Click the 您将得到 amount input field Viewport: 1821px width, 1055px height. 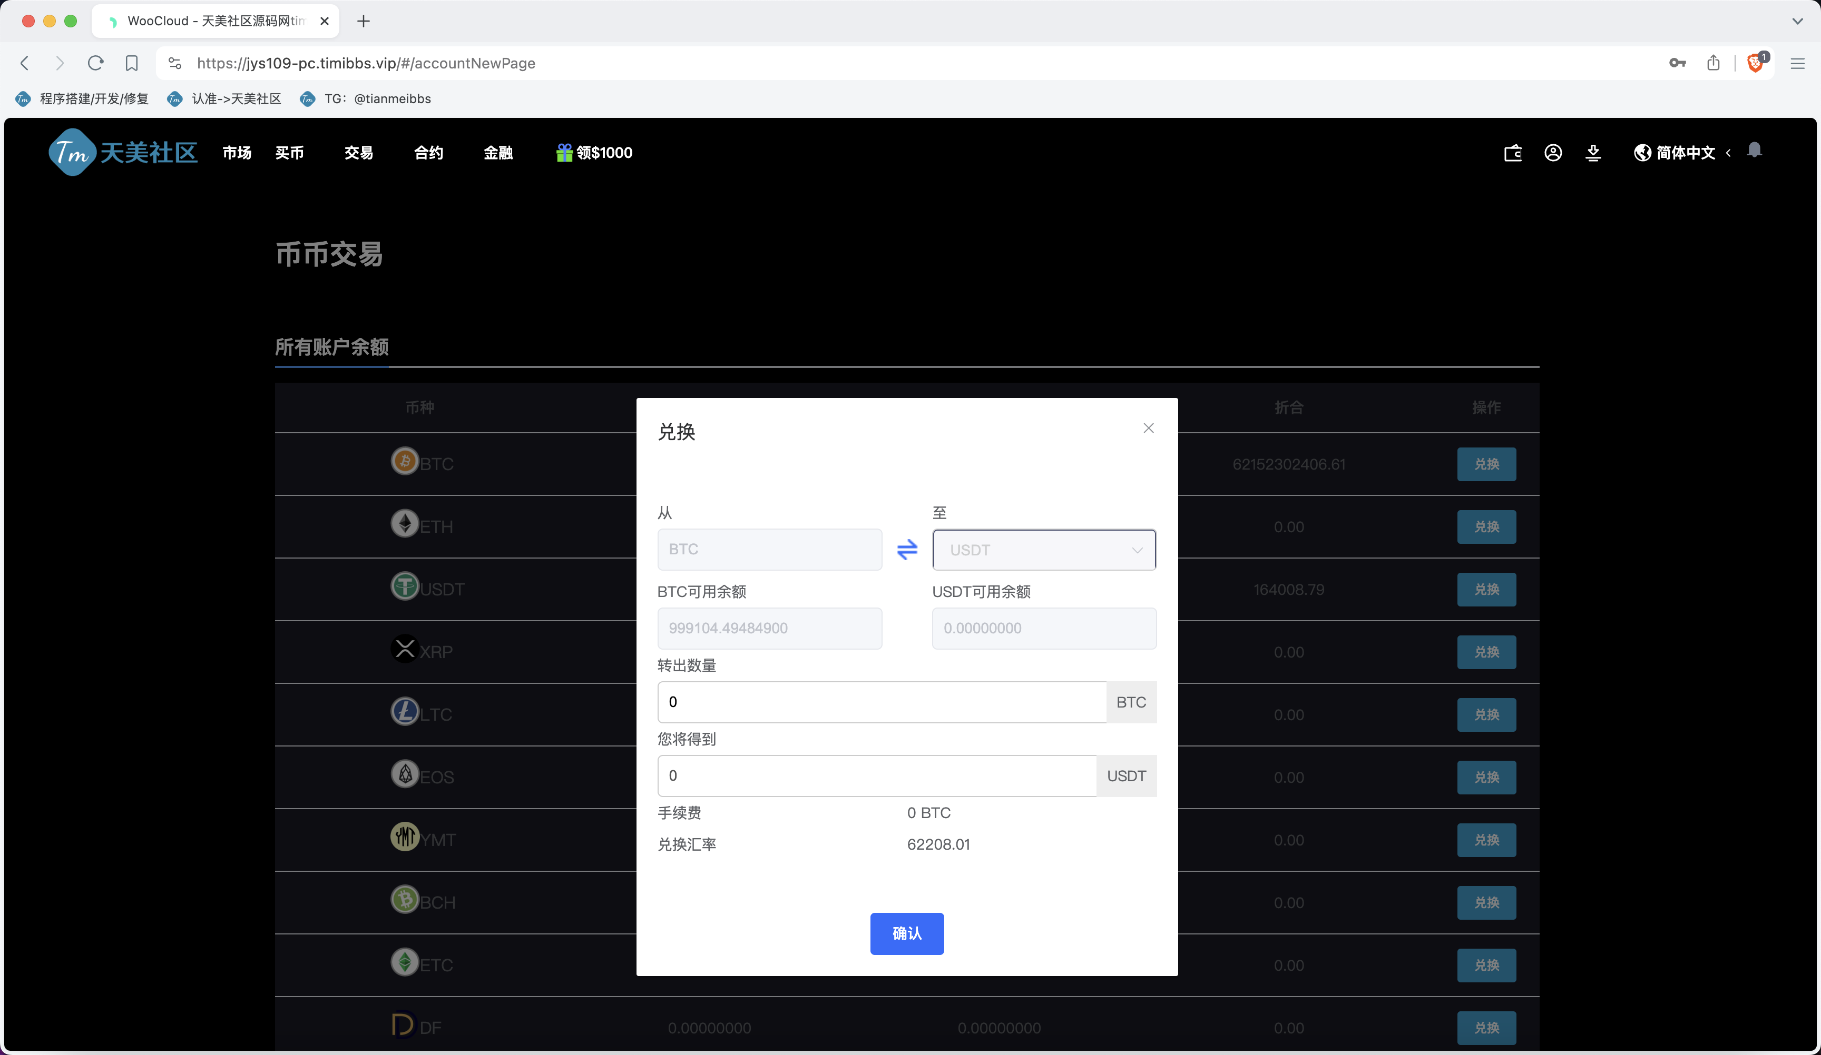(x=876, y=775)
